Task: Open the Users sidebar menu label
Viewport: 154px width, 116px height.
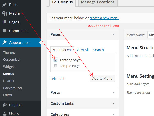Action: tap(14, 114)
